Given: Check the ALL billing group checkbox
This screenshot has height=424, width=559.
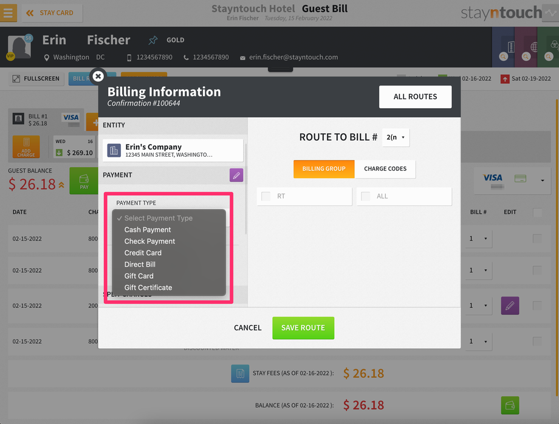Looking at the screenshot, I should (x=365, y=196).
